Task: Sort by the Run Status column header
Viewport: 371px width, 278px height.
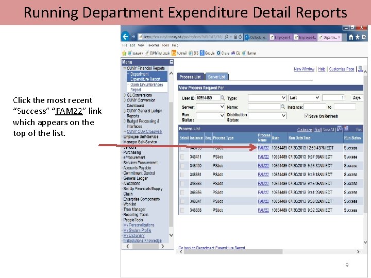Action: pyautogui.click(x=352, y=138)
